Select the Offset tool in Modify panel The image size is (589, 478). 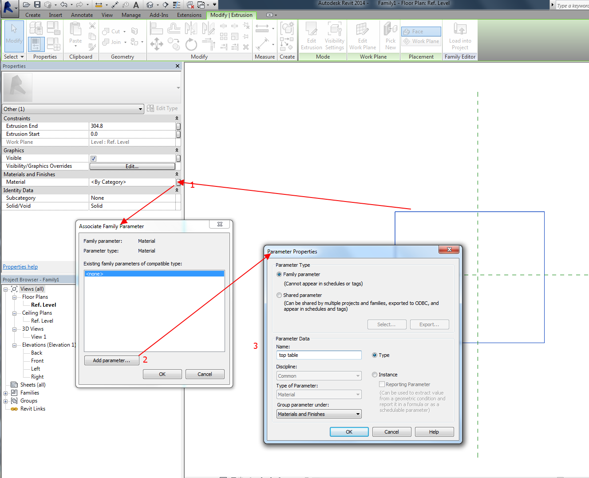point(174,28)
